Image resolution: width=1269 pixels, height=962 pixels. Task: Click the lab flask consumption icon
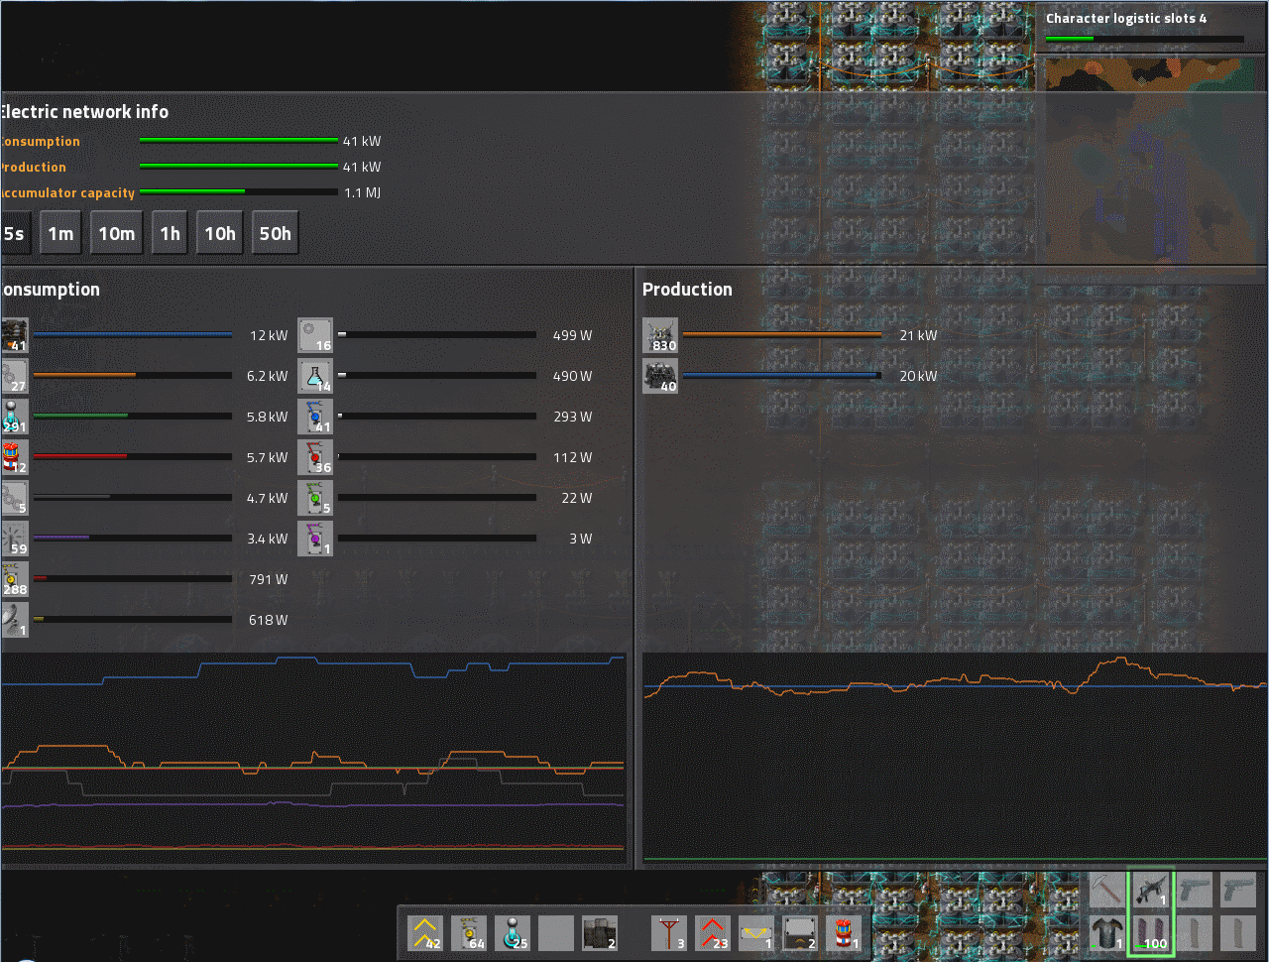(x=315, y=376)
